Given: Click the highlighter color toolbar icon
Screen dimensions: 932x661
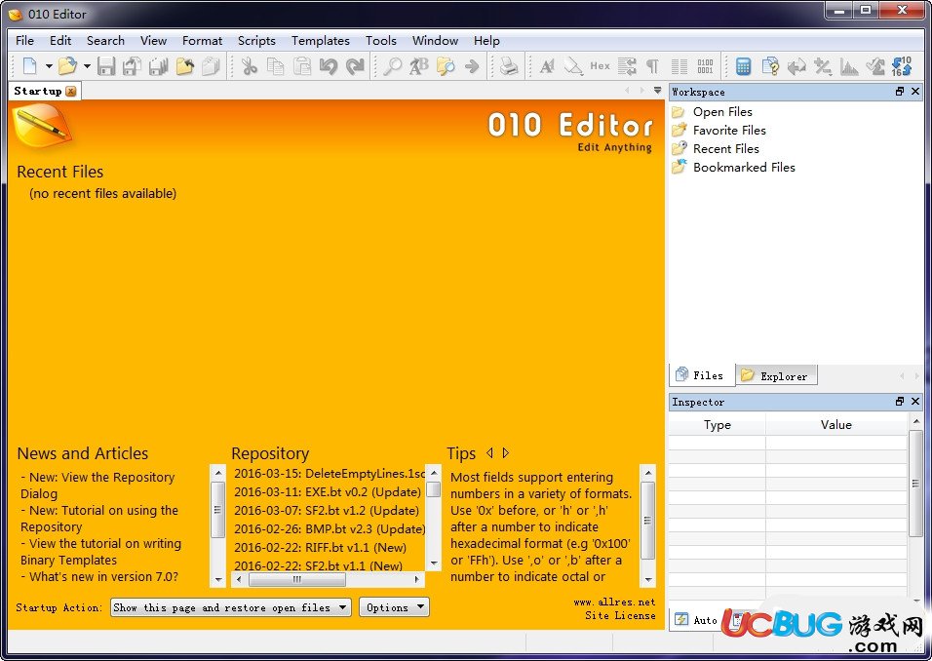Looking at the screenshot, I should coord(573,66).
